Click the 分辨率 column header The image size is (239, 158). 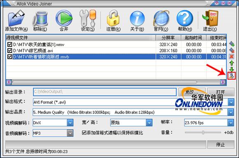168,38
